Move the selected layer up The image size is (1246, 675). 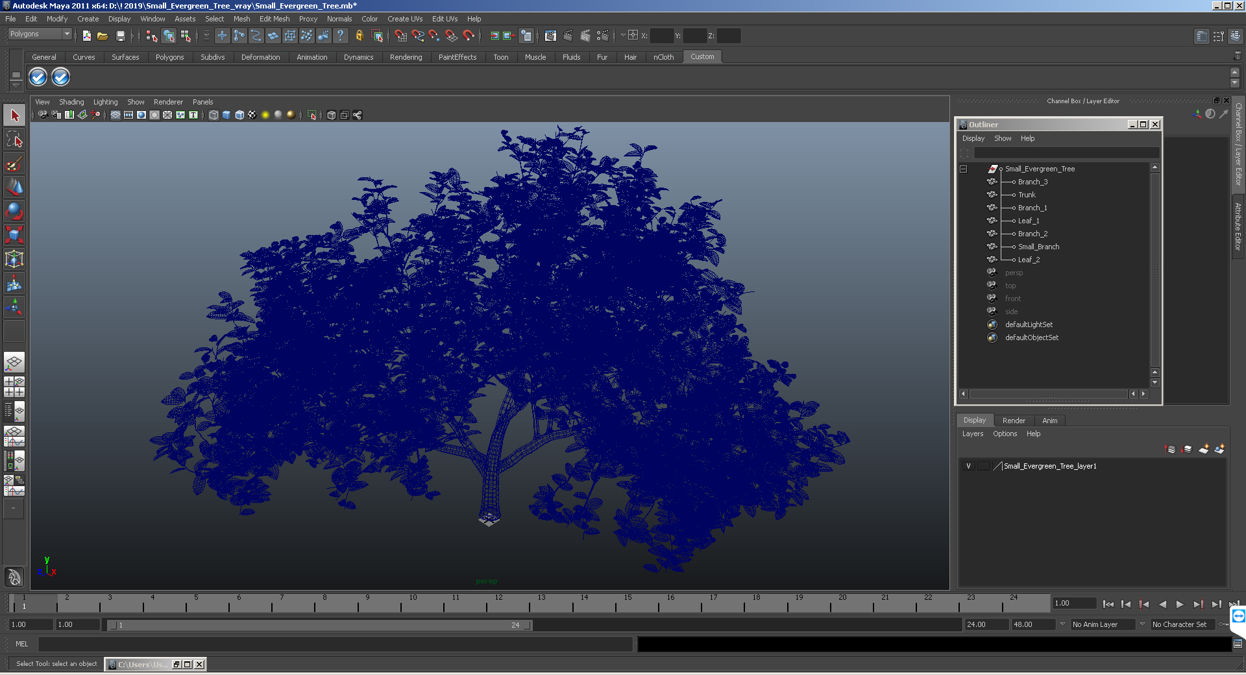tap(1171, 448)
